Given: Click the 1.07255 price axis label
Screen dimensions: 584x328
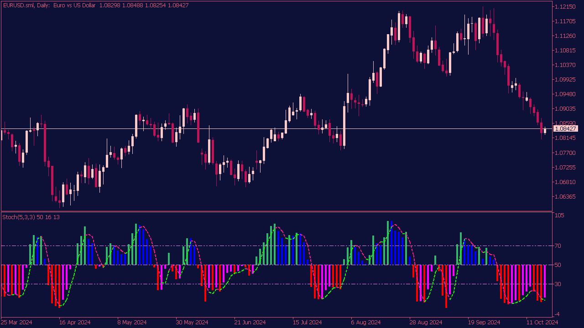Looking at the screenshot, I should 566,167.
